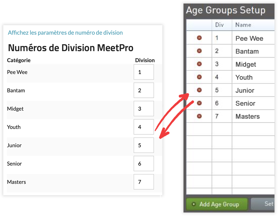Remove Masters age group using red icon
278x216 pixels.
click(x=199, y=116)
